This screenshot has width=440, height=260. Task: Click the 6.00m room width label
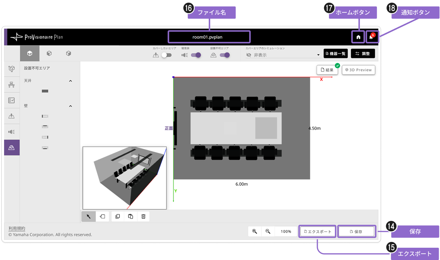(241, 184)
